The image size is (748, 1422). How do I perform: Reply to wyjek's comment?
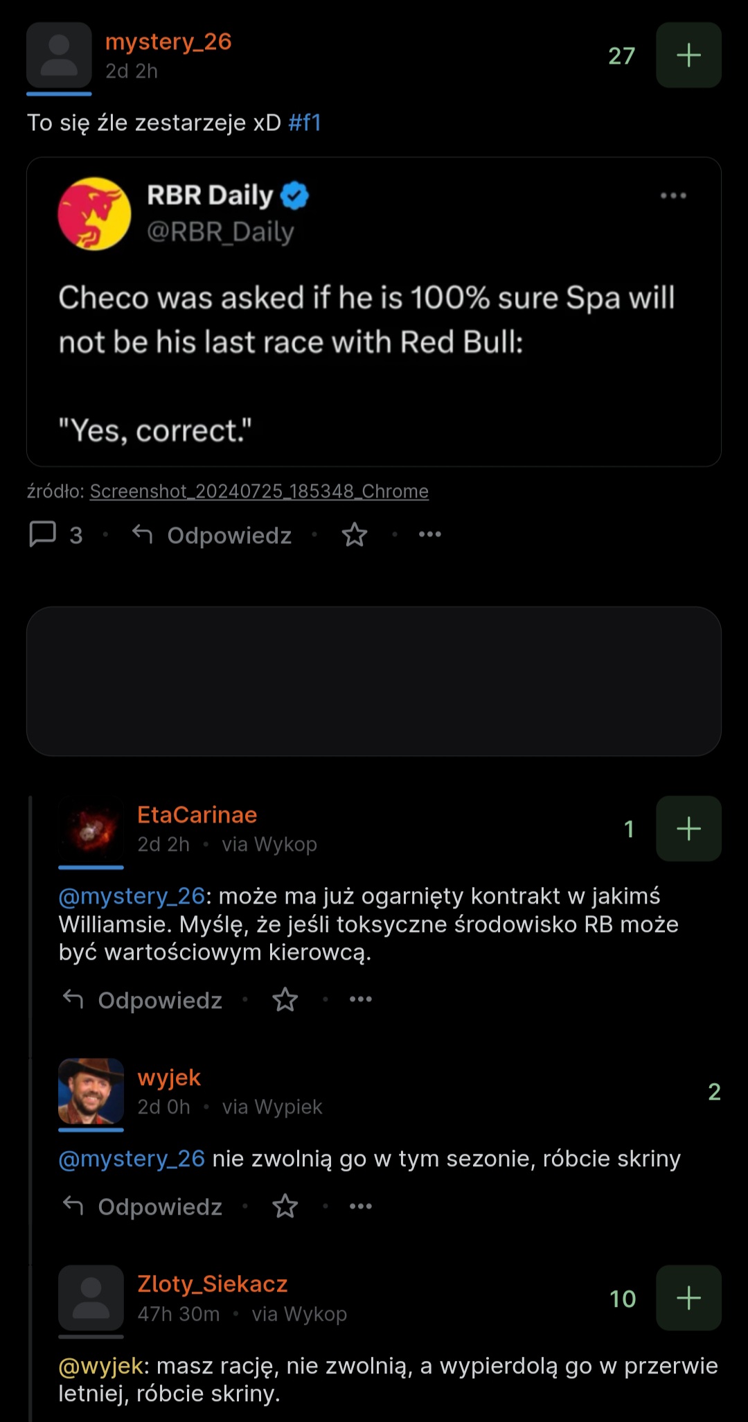pos(143,1206)
